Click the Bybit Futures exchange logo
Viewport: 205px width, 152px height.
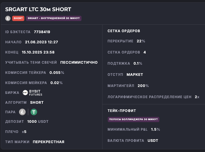coord(33,93)
